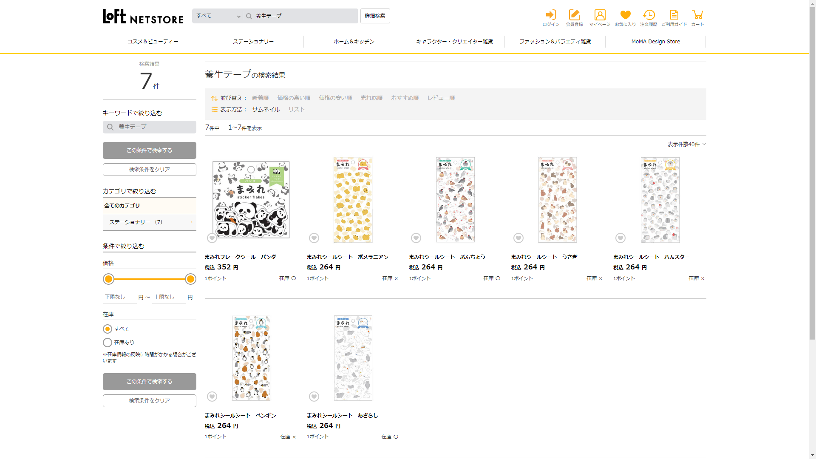Select the すべて stock radio button

[x=108, y=329]
